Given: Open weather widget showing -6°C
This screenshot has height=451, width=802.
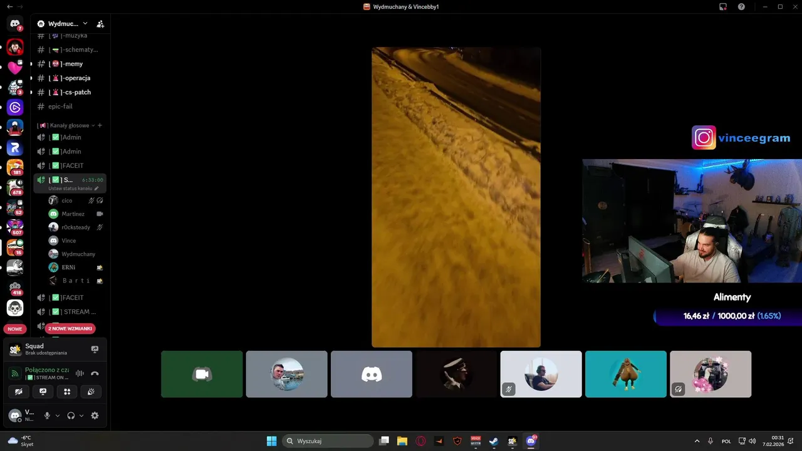Looking at the screenshot, I should [x=21, y=441].
